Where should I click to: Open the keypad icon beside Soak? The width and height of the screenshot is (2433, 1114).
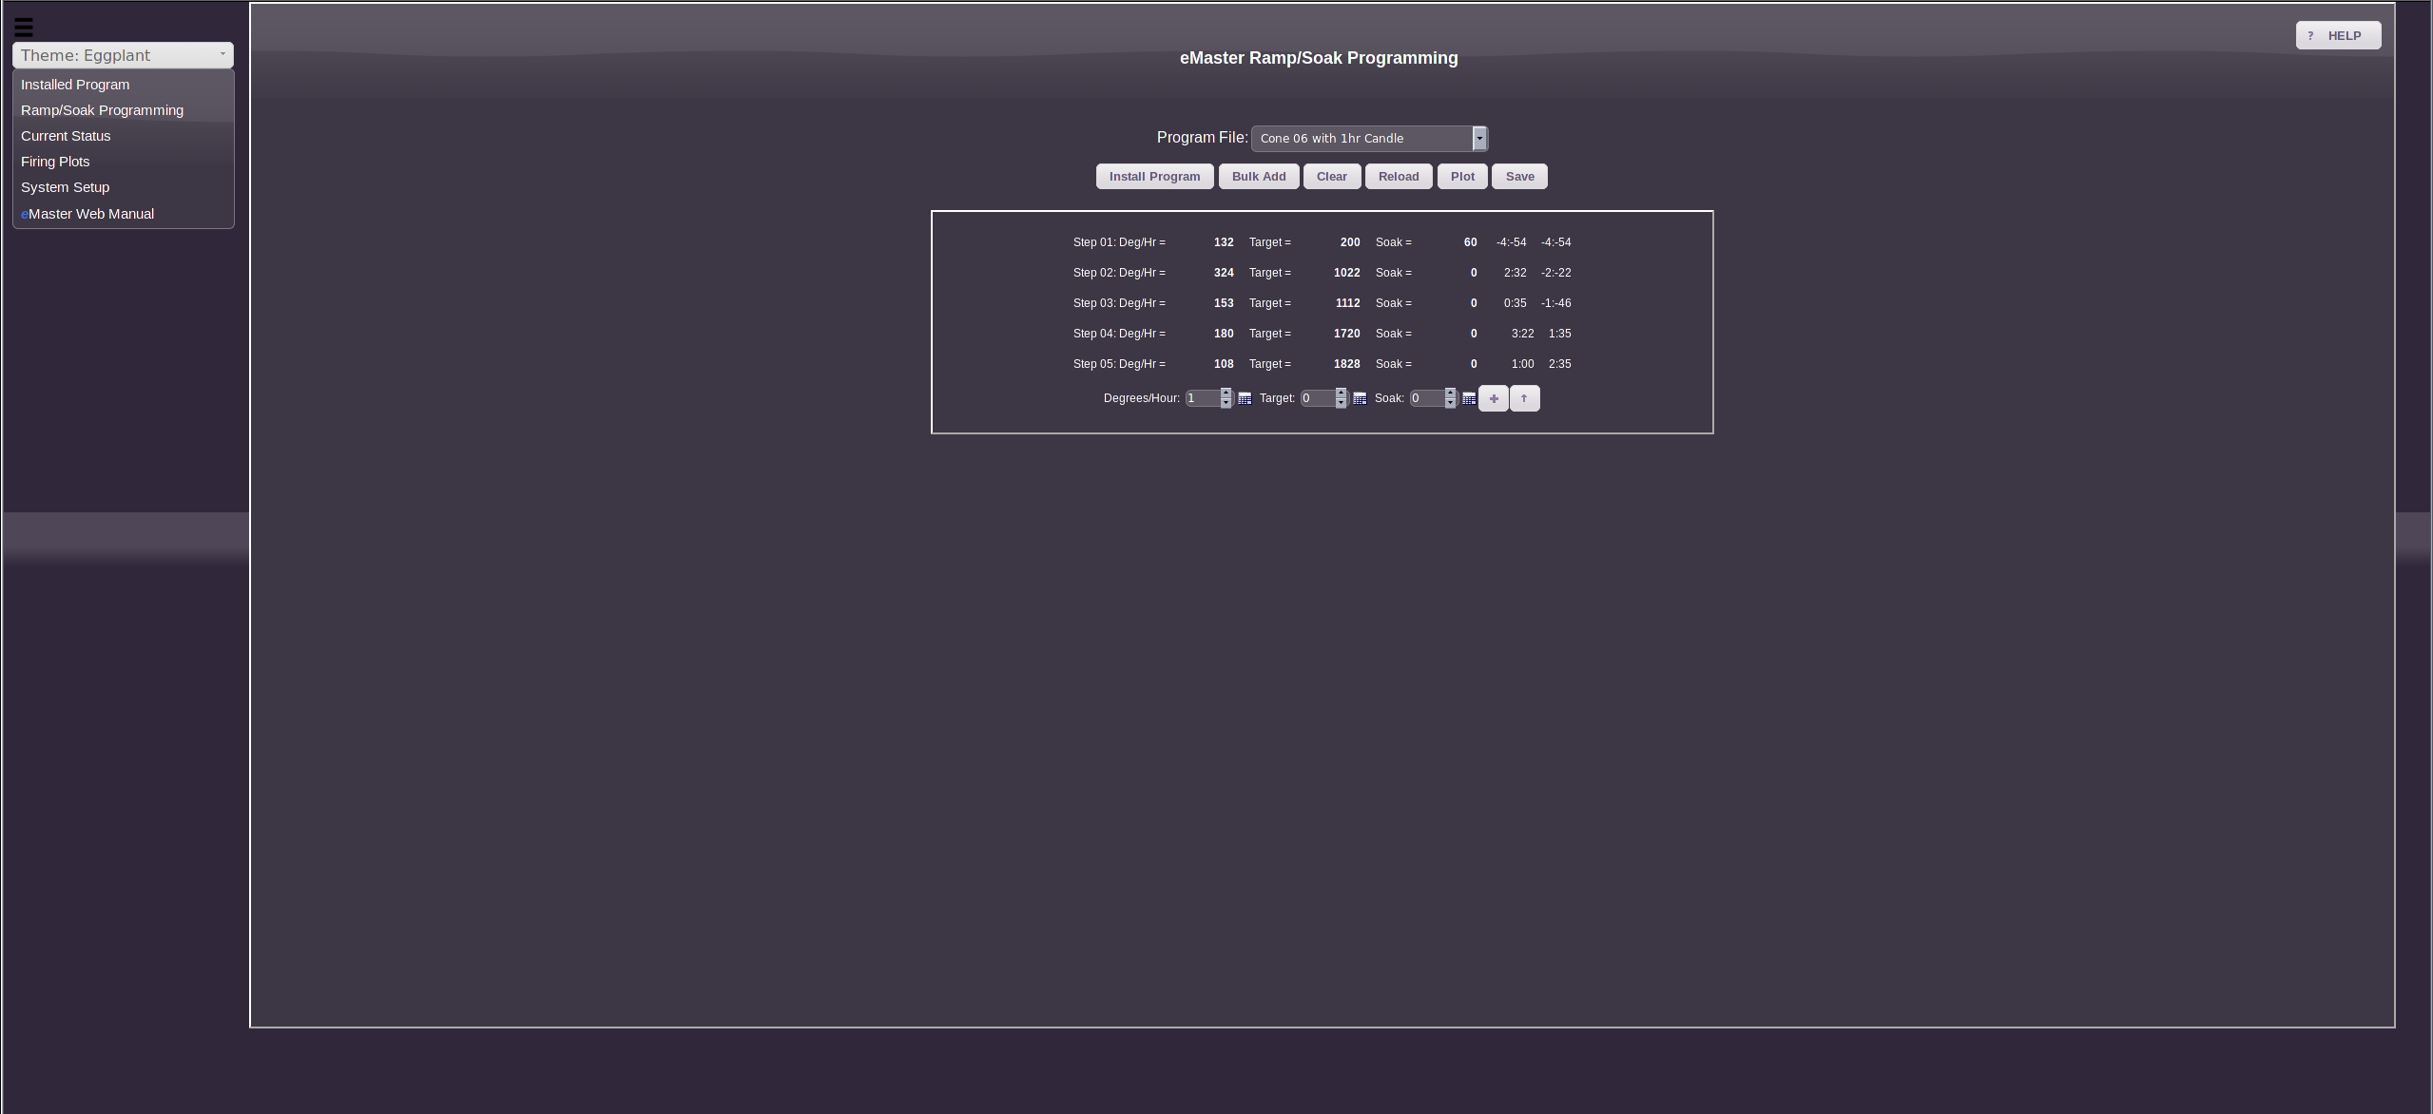tap(1467, 397)
